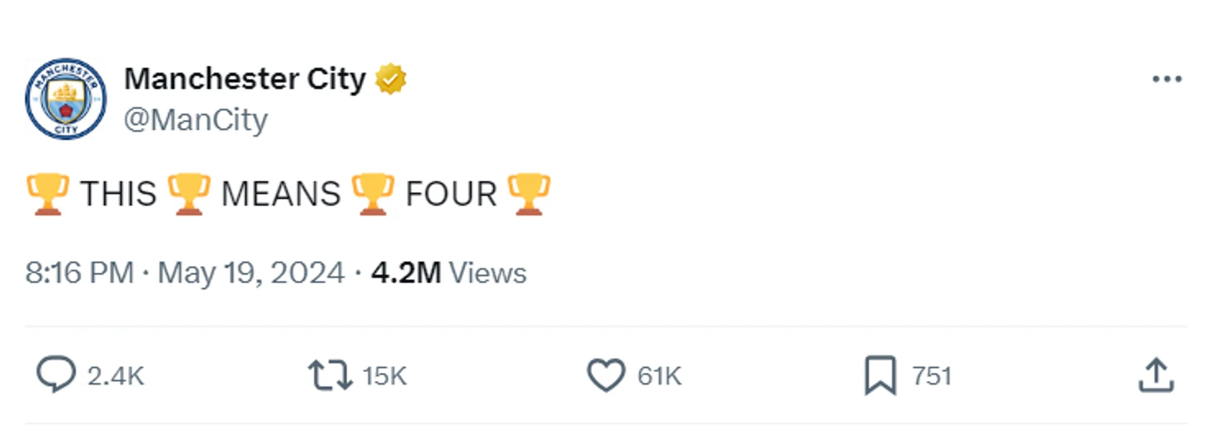Click the trophy emoji after FOUR
The height and width of the screenshot is (437, 1215).
coord(528,194)
